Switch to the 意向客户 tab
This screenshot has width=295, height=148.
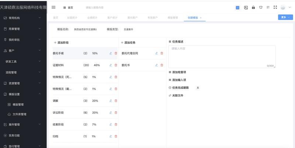[133, 18]
